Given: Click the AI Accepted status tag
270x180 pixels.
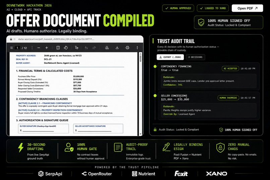Looking at the screenshot, I should pos(230,69).
